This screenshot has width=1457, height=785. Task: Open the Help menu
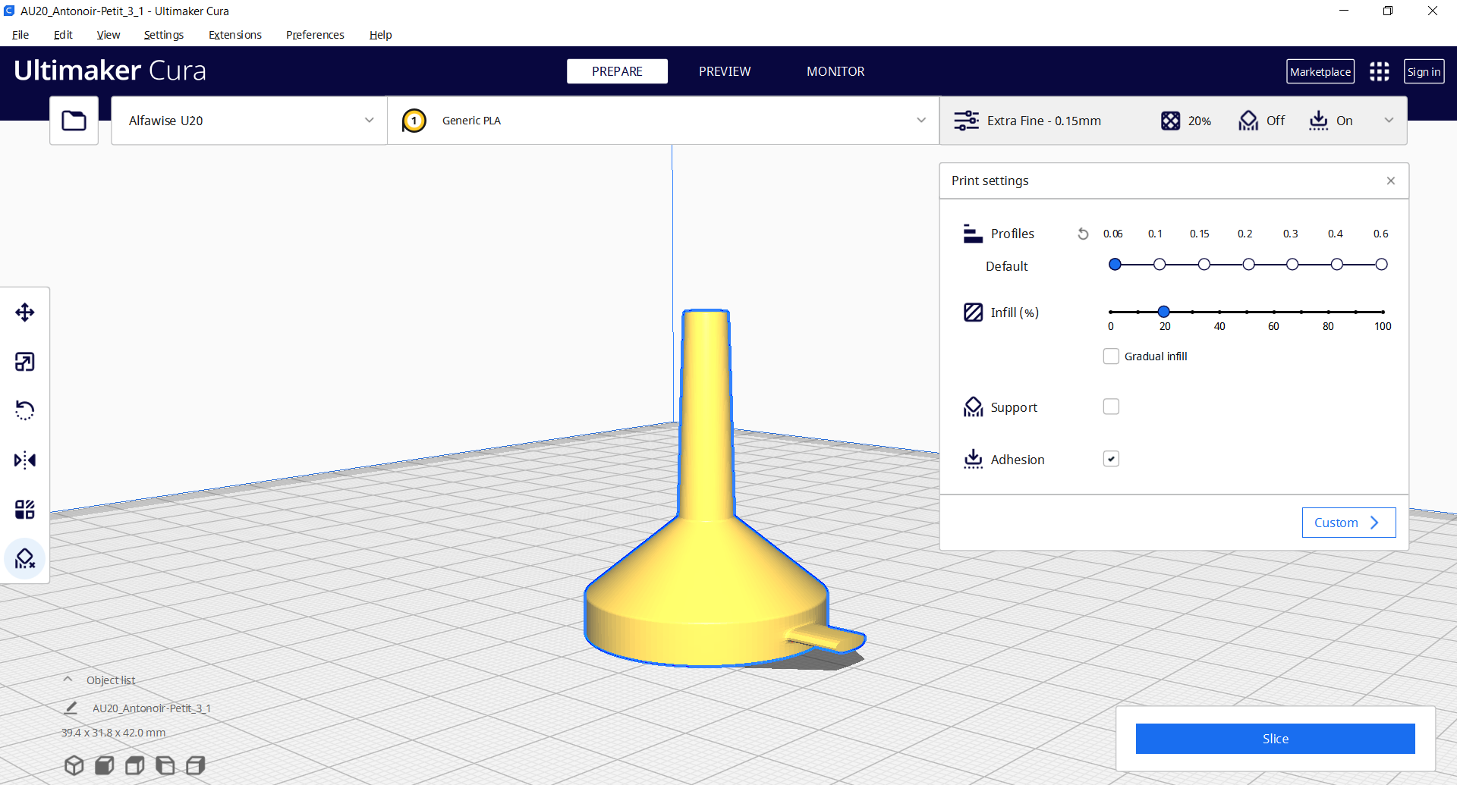tap(381, 35)
